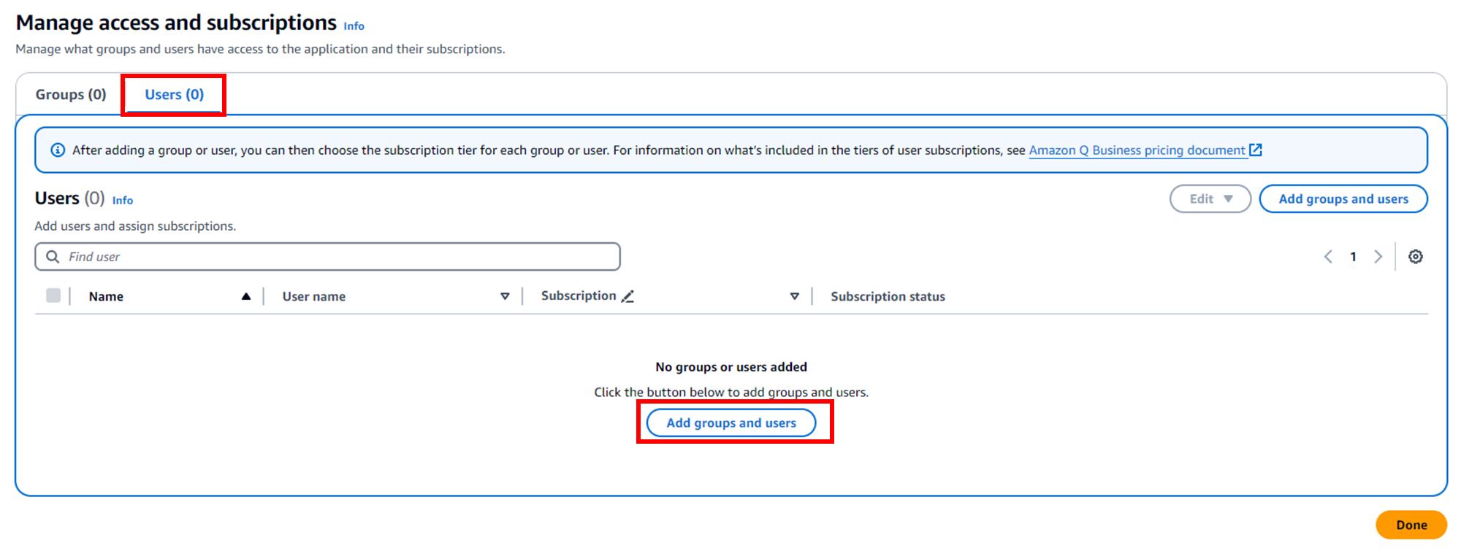Click the Subscription column edit pencil icon

pyautogui.click(x=627, y=296)
